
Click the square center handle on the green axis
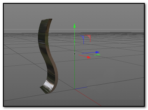click(x=74, y=54)
